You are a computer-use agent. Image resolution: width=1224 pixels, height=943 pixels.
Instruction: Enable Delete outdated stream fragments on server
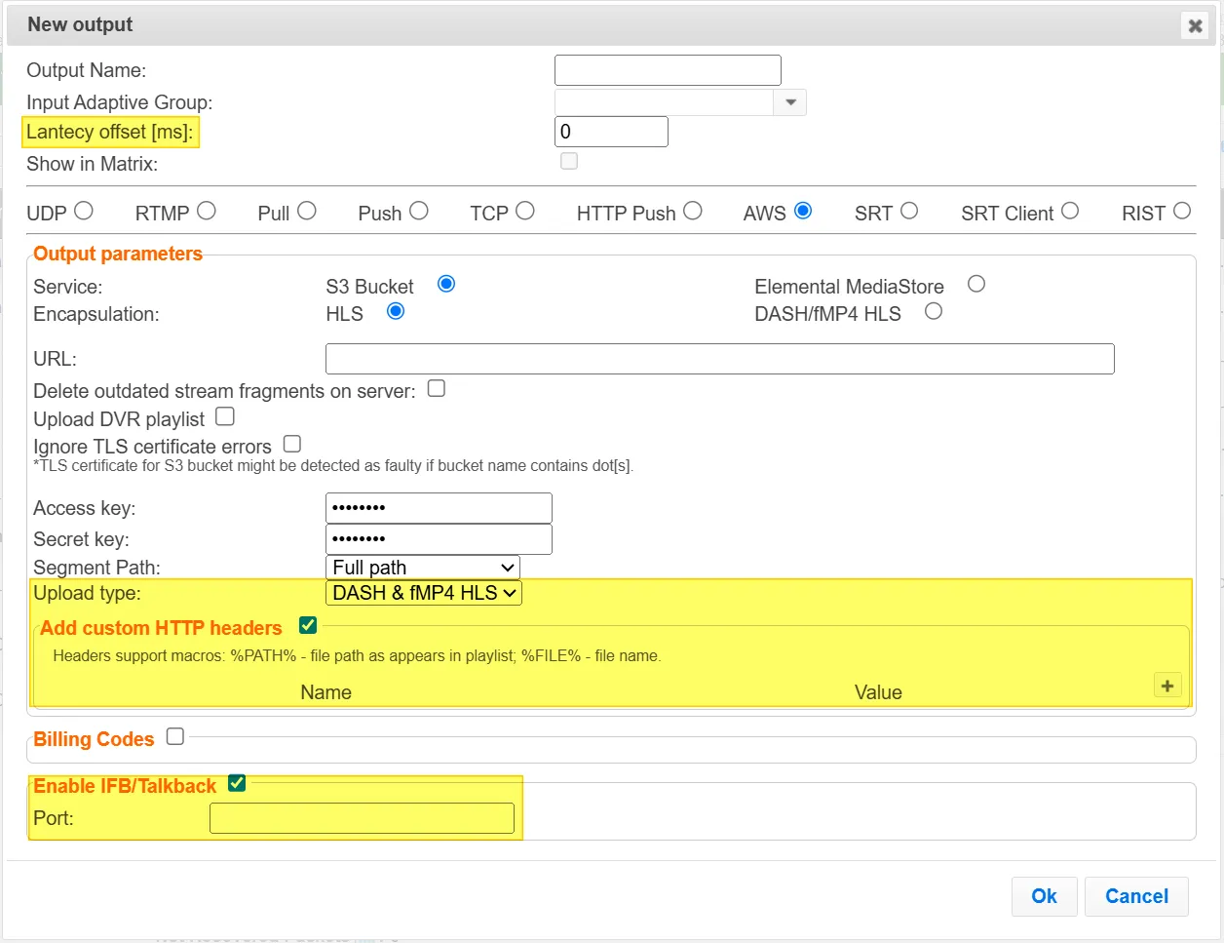coord(437,388)
